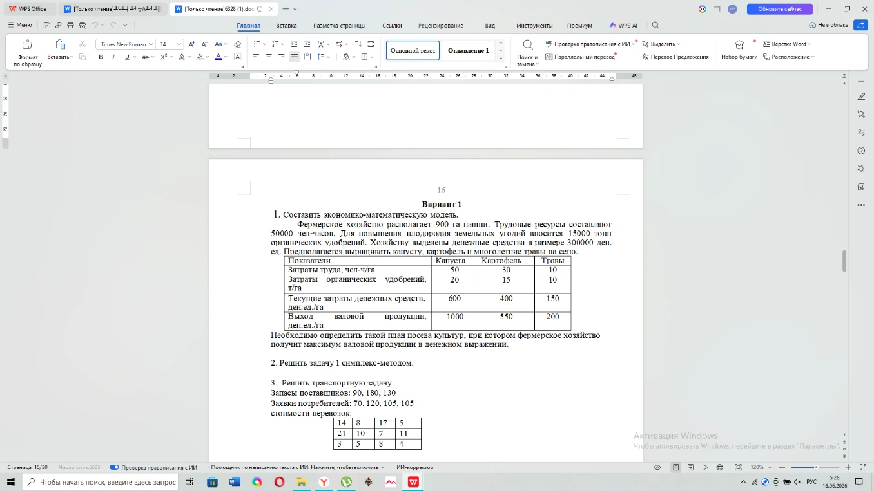Click the Cut scissors icon
The height and width of the screenshot is (491, 874).
pos(83,44)
